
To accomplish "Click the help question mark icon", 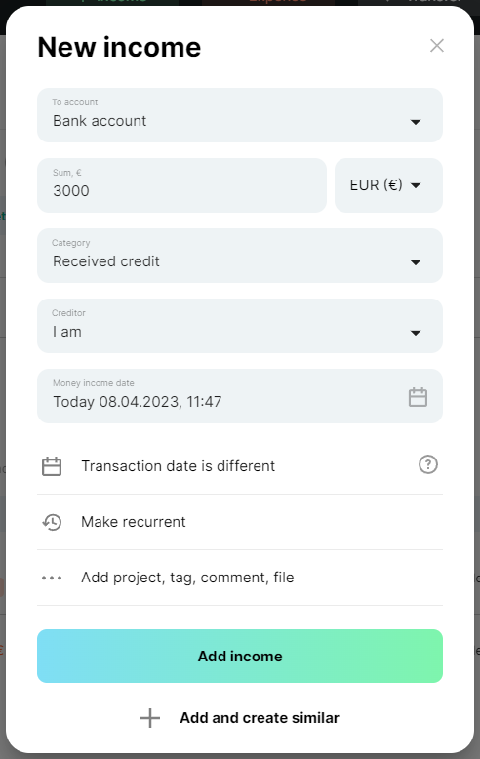I will tap(427, 464).
